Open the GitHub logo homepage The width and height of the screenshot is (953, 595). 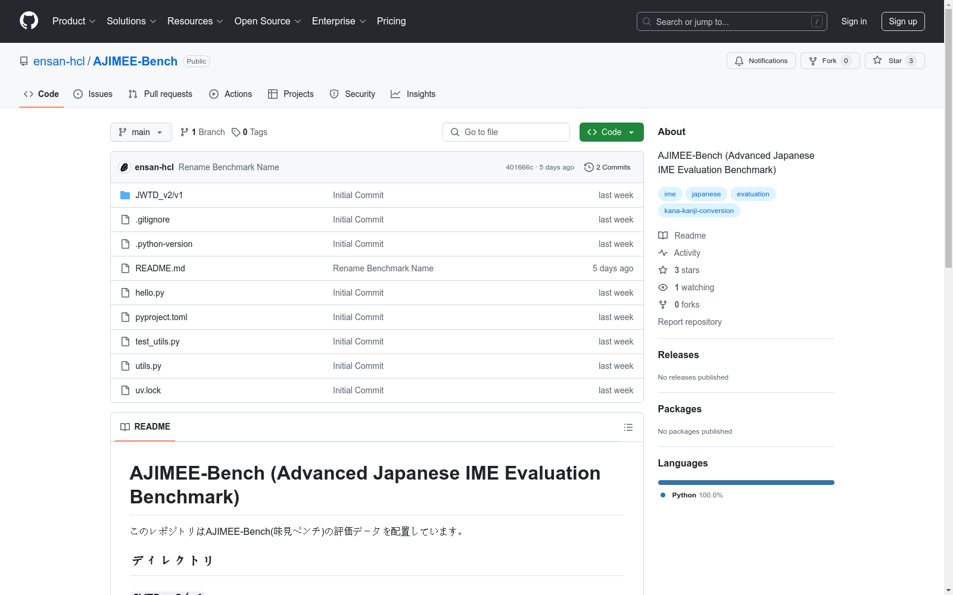29,21
